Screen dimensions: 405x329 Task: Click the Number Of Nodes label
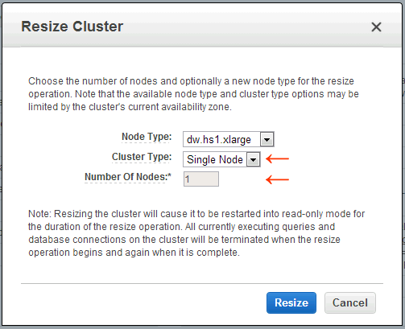tap(126, 177)
